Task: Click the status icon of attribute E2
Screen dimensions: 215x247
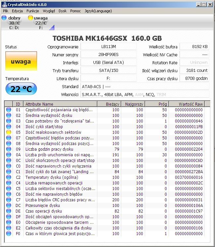Action: coord(9,228)
